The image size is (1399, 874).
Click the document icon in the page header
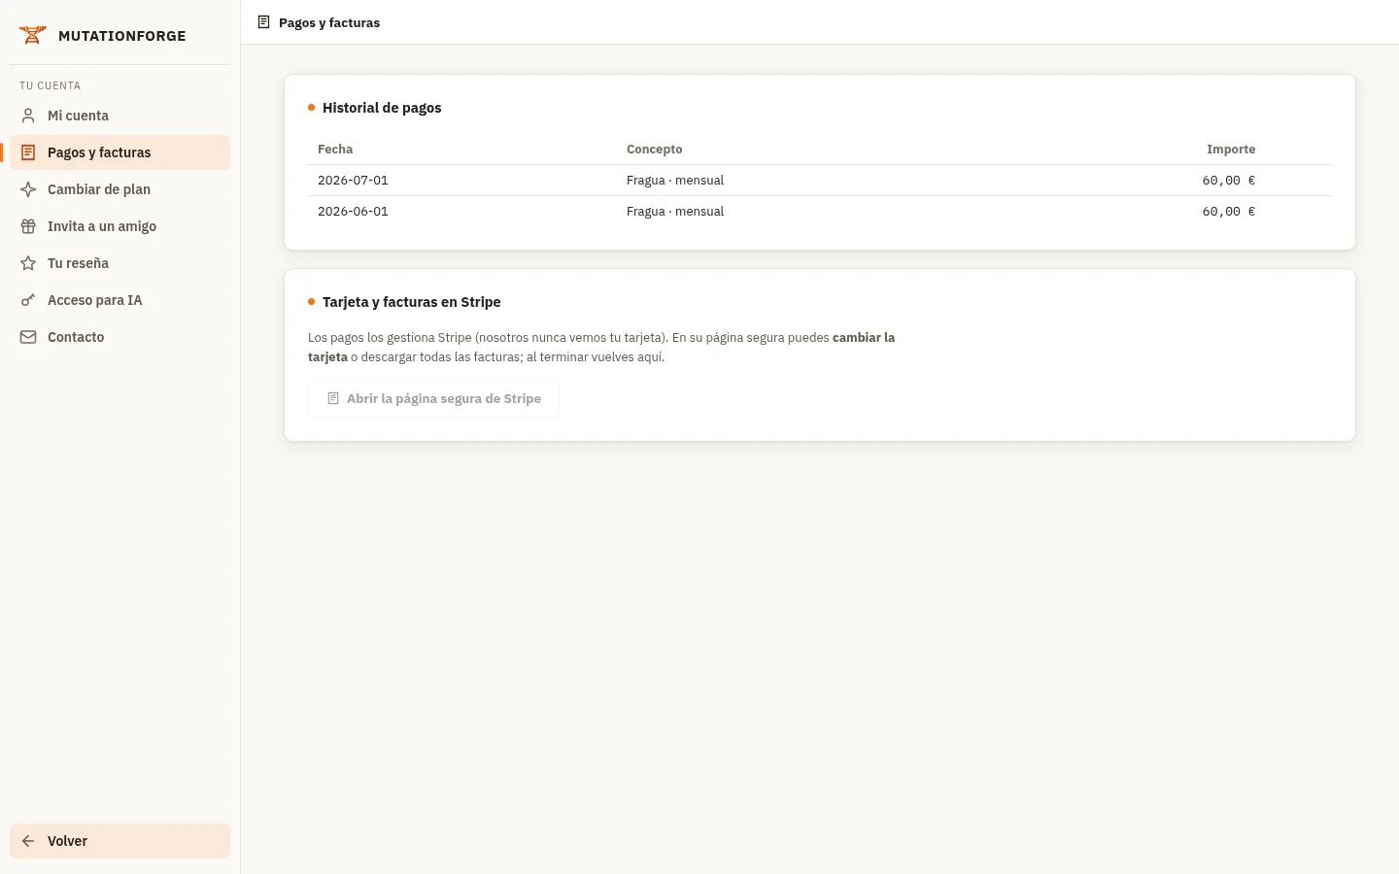263,22
